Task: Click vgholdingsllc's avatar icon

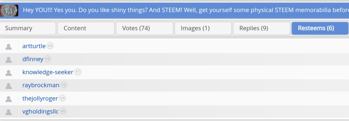Action: (x=9, y=112)
